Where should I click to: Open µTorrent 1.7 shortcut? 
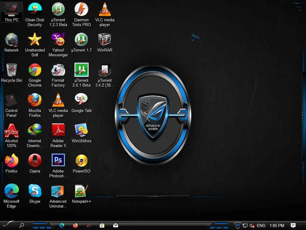(x=81, y=43)
